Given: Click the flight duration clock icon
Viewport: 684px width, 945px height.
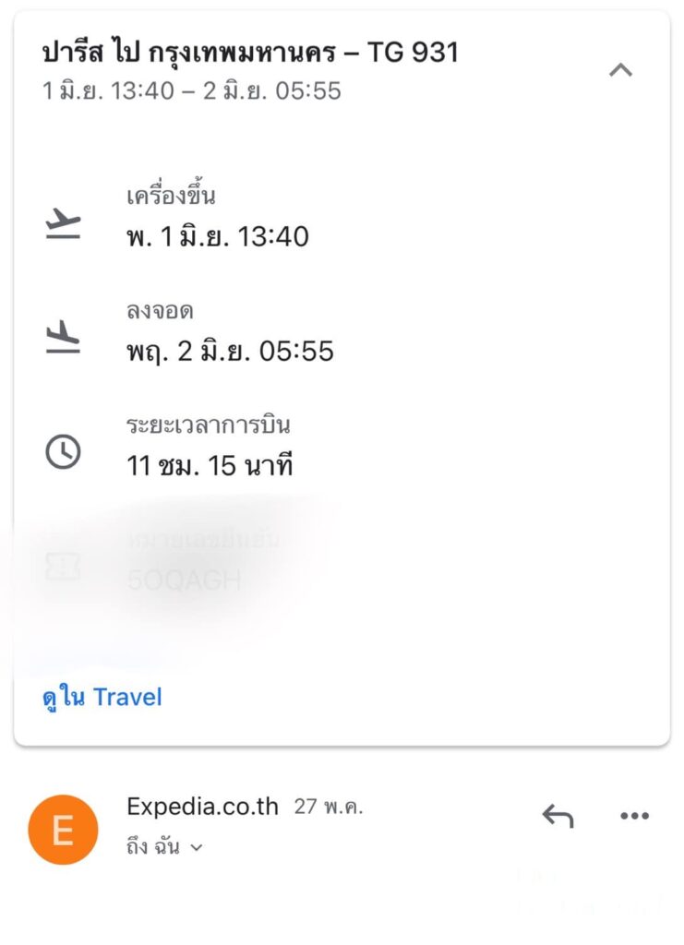Looking at the screenshot, I should (x=64, y=452).
